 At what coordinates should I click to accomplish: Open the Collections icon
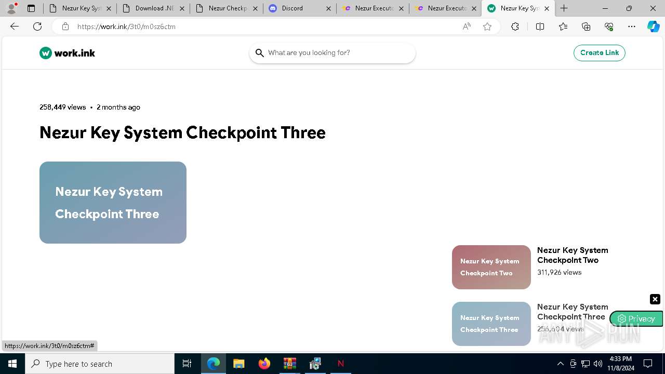(586, 26)
